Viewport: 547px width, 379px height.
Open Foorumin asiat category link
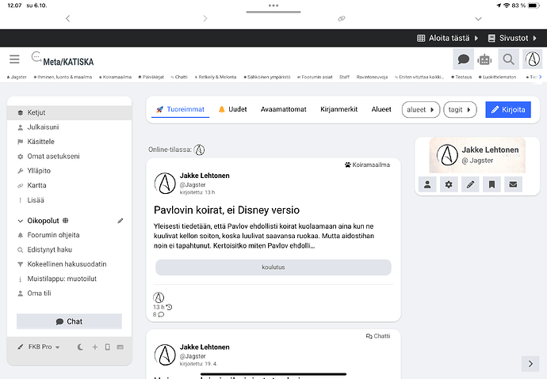(x=315, y=77)
